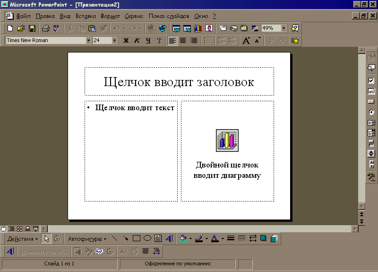Open the zoom percentage dropdown
This screenshot has width=378, height=272.
(x=284, y=28)
